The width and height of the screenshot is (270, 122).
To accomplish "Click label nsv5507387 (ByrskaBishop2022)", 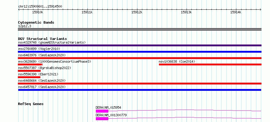I will pos(45,68).
